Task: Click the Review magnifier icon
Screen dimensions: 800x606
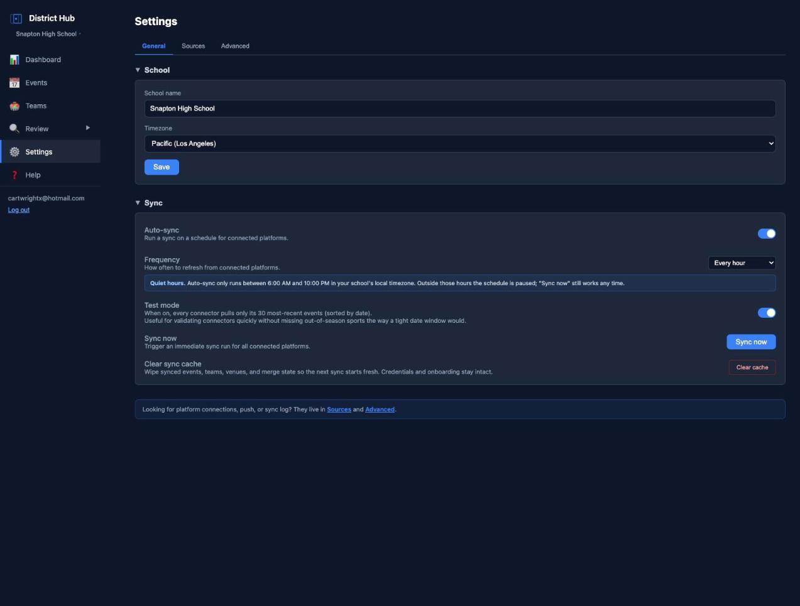Action: [x=14, y=129]
